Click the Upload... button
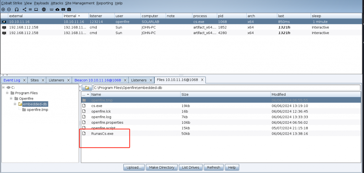 tap(134, 167)
